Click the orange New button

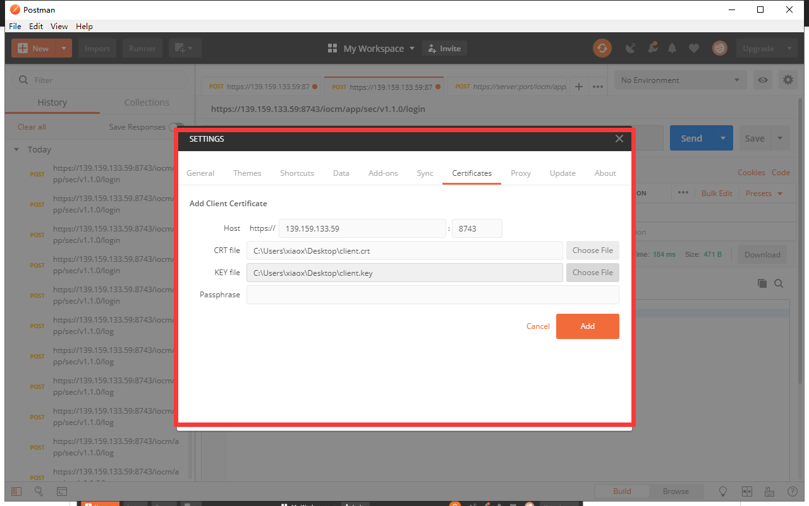(33, 48)
